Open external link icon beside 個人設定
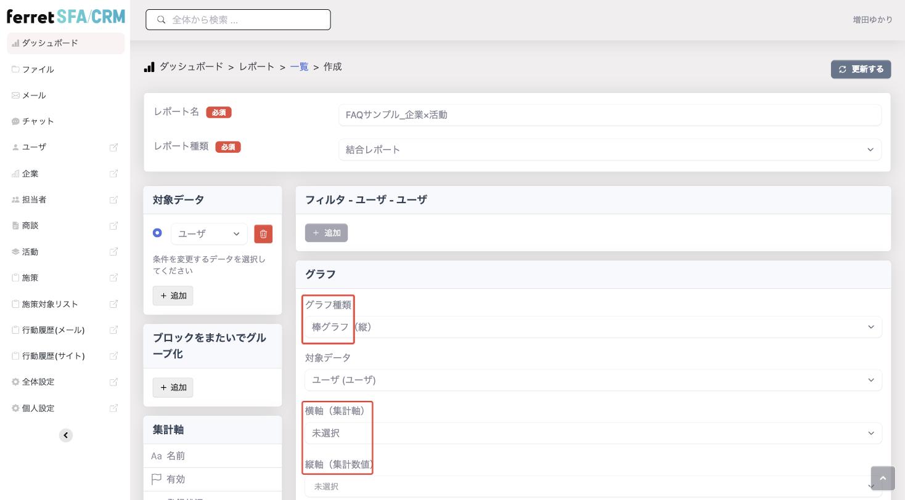This screenshot has width=905, height=500. [x=113, y=408]
